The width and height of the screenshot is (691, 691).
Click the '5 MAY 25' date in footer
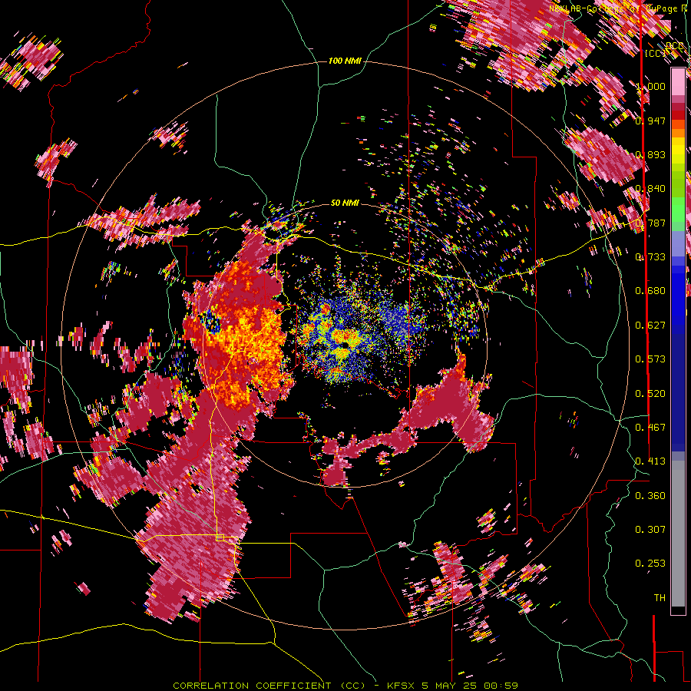pyautogui.click(x=450, y=686)
